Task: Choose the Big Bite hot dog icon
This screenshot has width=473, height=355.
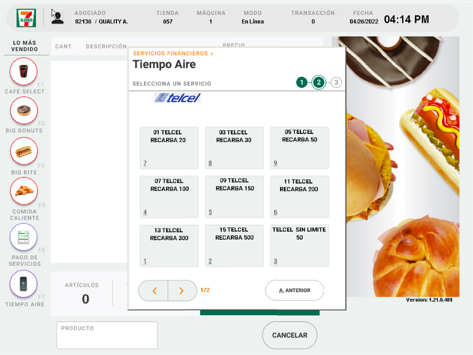Action: pyautogui.click(x=24, y=151)
